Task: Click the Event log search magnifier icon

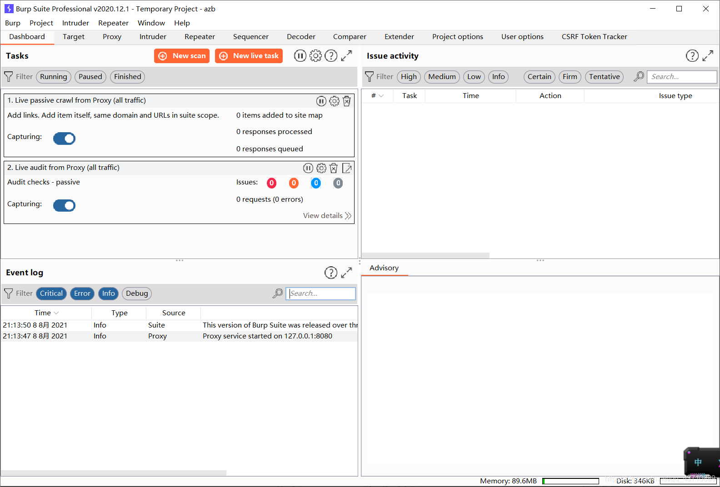Action: coord(277,293)
